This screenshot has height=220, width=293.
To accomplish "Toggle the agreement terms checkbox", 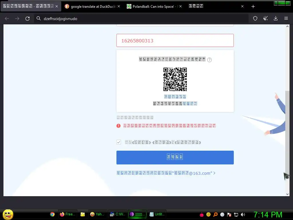I will (119, 142).
